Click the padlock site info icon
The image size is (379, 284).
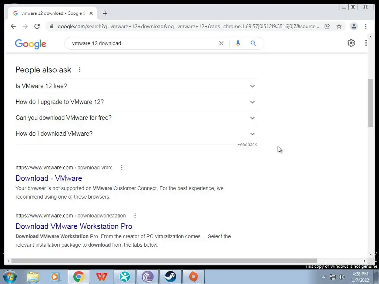(52, 26)
